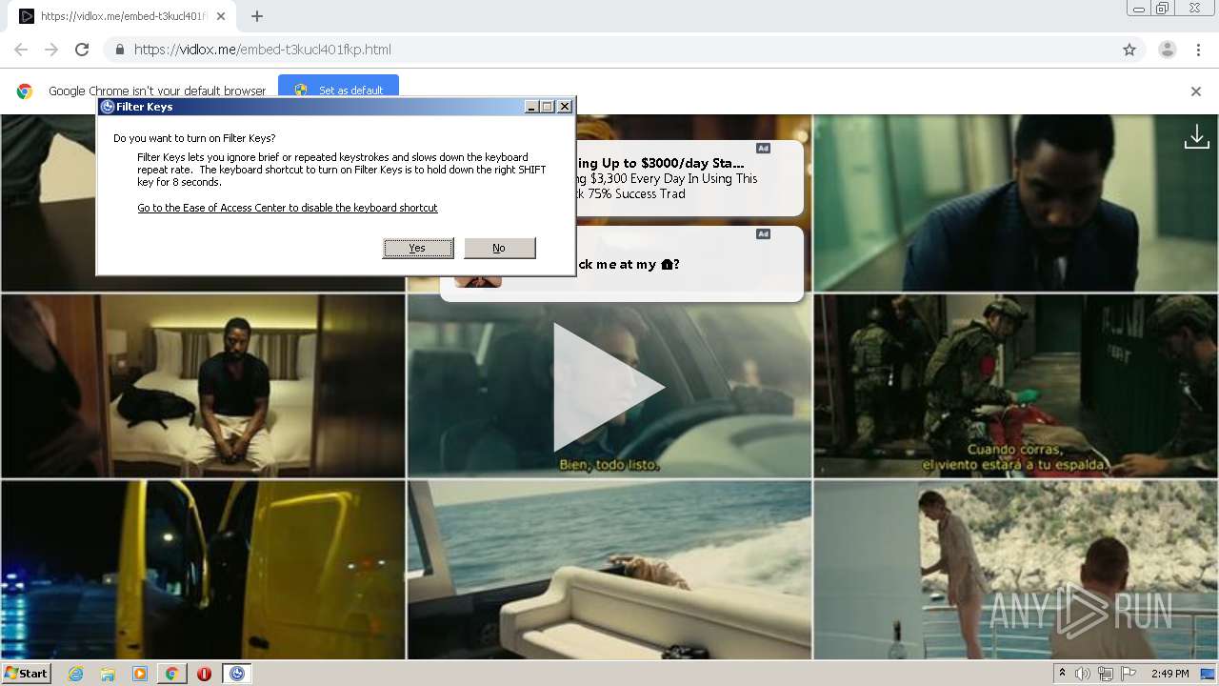Open network connection tray icon
1219x686 pixels.
tap(1106, 674)
